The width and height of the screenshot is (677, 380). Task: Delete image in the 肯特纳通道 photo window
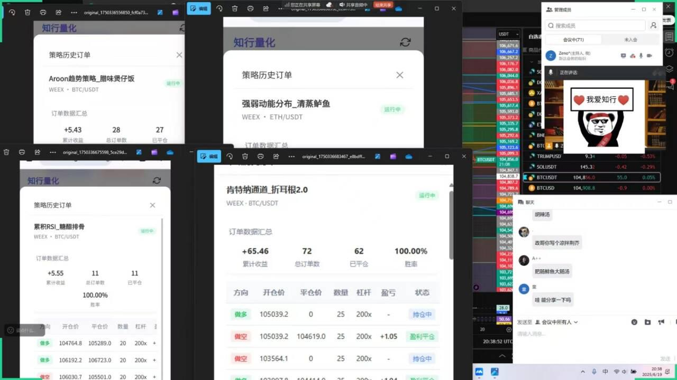click(245, 156)
